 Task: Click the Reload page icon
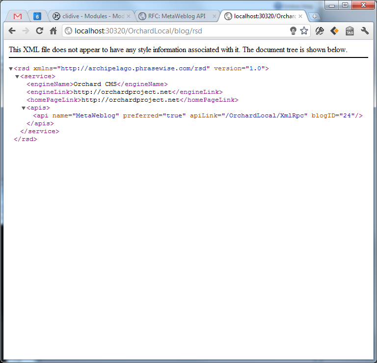40,30
